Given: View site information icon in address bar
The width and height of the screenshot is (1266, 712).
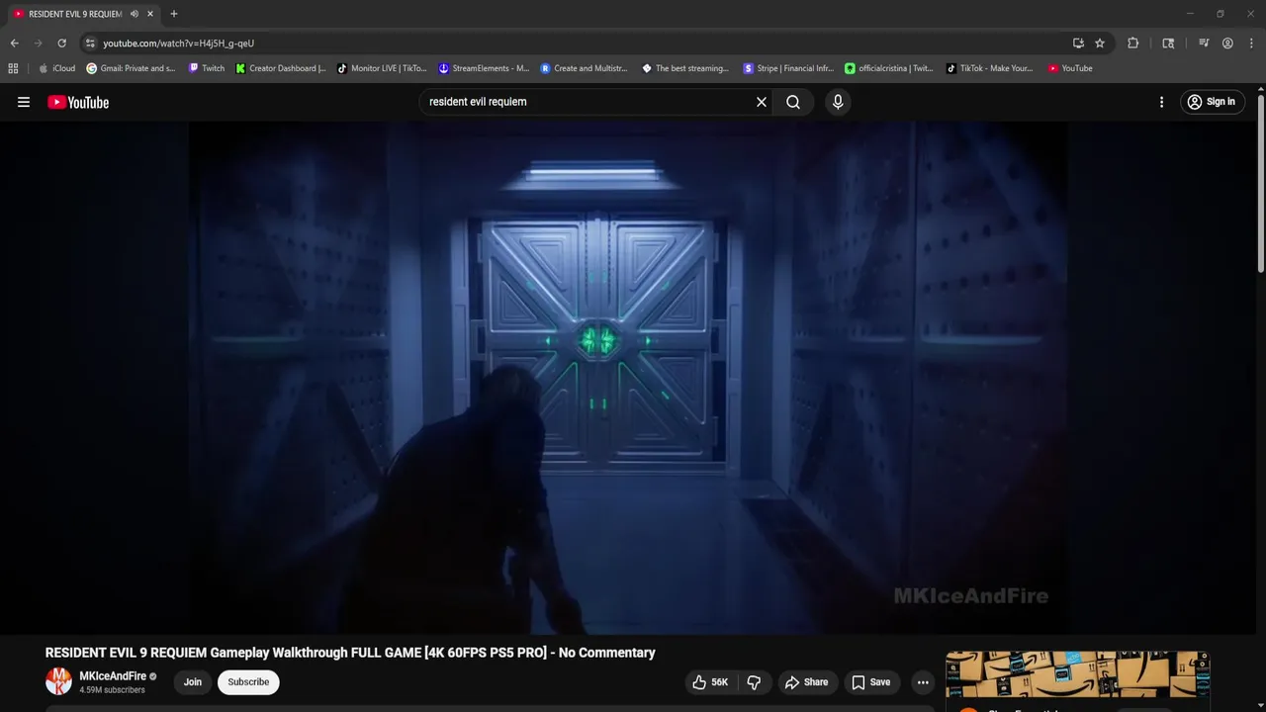Looking at the screenshot, I should click(90, 44).
